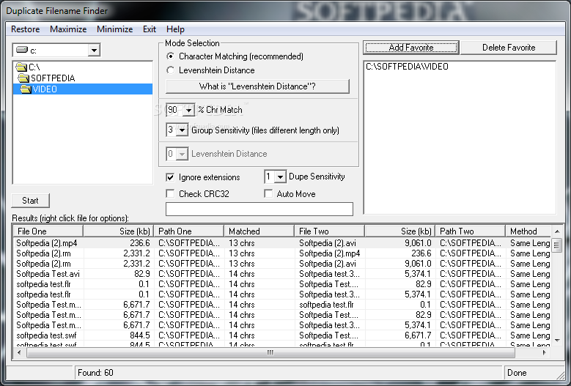571x386 pixels.
Task: Open the Restore menu
Action: [26, 29]
